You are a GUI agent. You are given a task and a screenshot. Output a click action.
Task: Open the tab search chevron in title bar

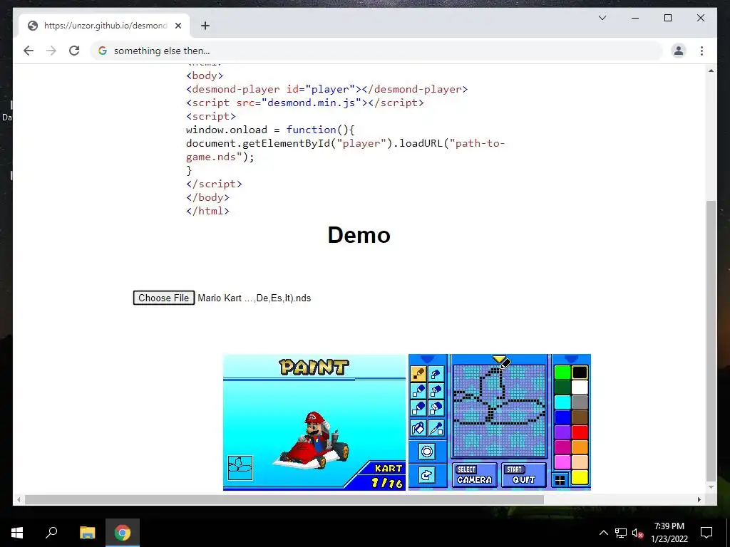(x=602, y=18)
